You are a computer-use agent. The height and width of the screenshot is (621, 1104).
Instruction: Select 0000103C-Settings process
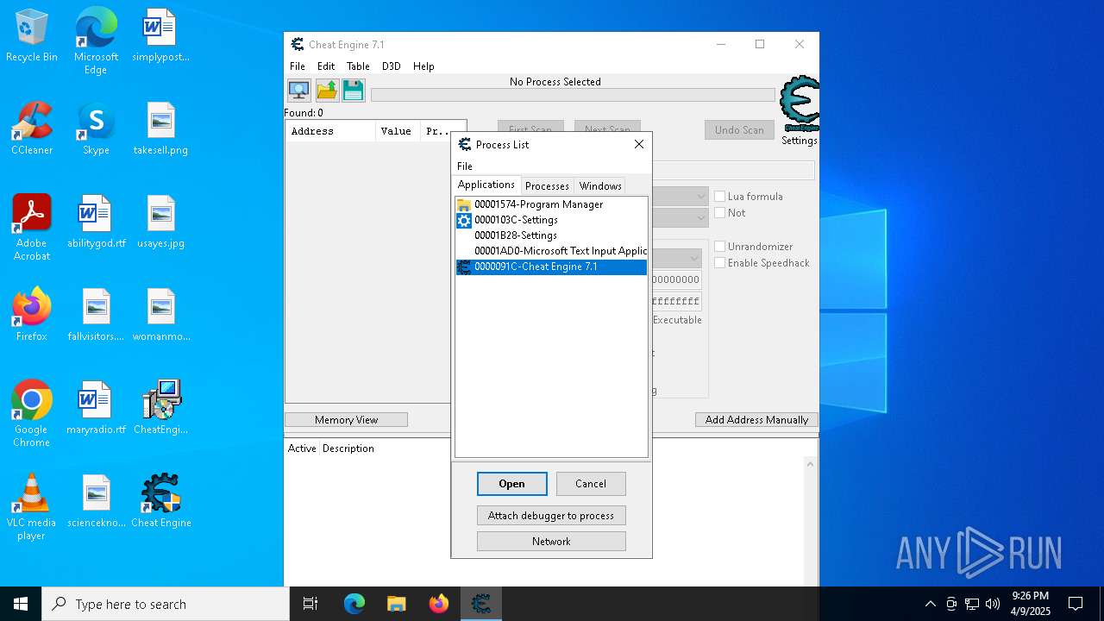click(551, 220)
